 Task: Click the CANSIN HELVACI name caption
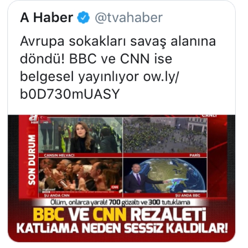pyautogui.click(x=59, y=155)
